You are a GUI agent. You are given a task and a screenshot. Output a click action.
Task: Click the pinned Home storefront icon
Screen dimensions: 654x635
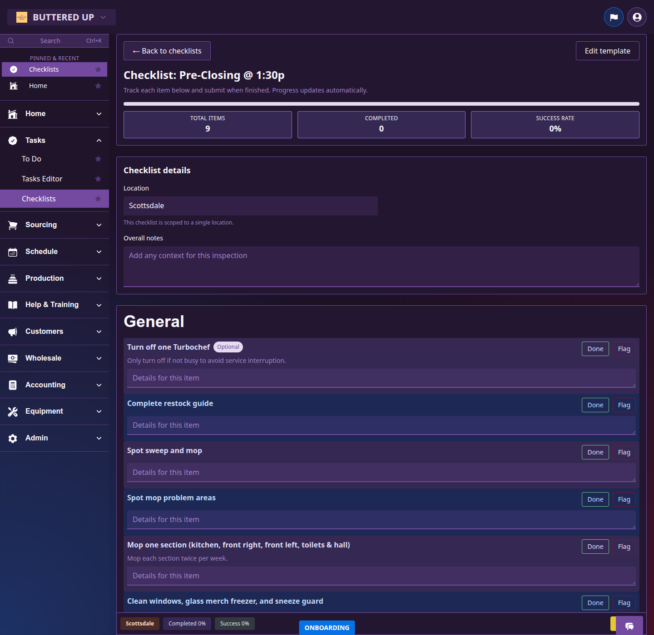14,86
